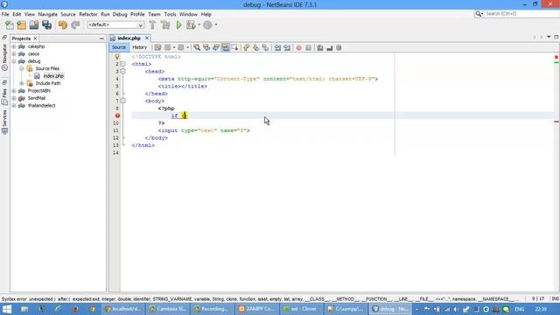Click the Build Project hammer icon

pos(152,25)
